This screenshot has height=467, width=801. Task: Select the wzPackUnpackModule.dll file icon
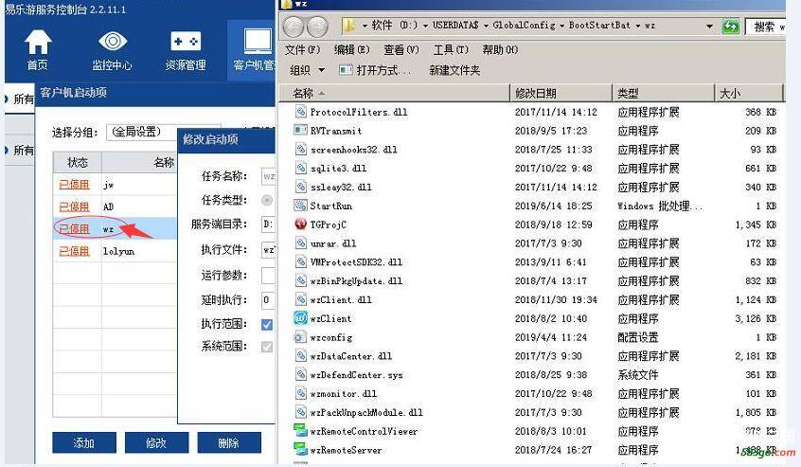[300, 412]
